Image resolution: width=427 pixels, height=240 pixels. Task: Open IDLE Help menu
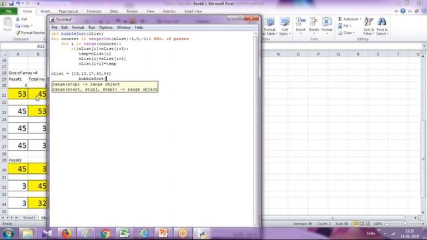click(139, 27)
